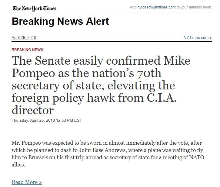The width and height of the screenshot is (220, 187).
Task: Open the Read More » link
Action: point(27,182)
